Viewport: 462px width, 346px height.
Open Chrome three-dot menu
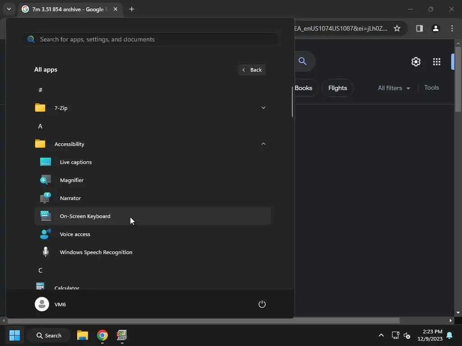(452, 28)
